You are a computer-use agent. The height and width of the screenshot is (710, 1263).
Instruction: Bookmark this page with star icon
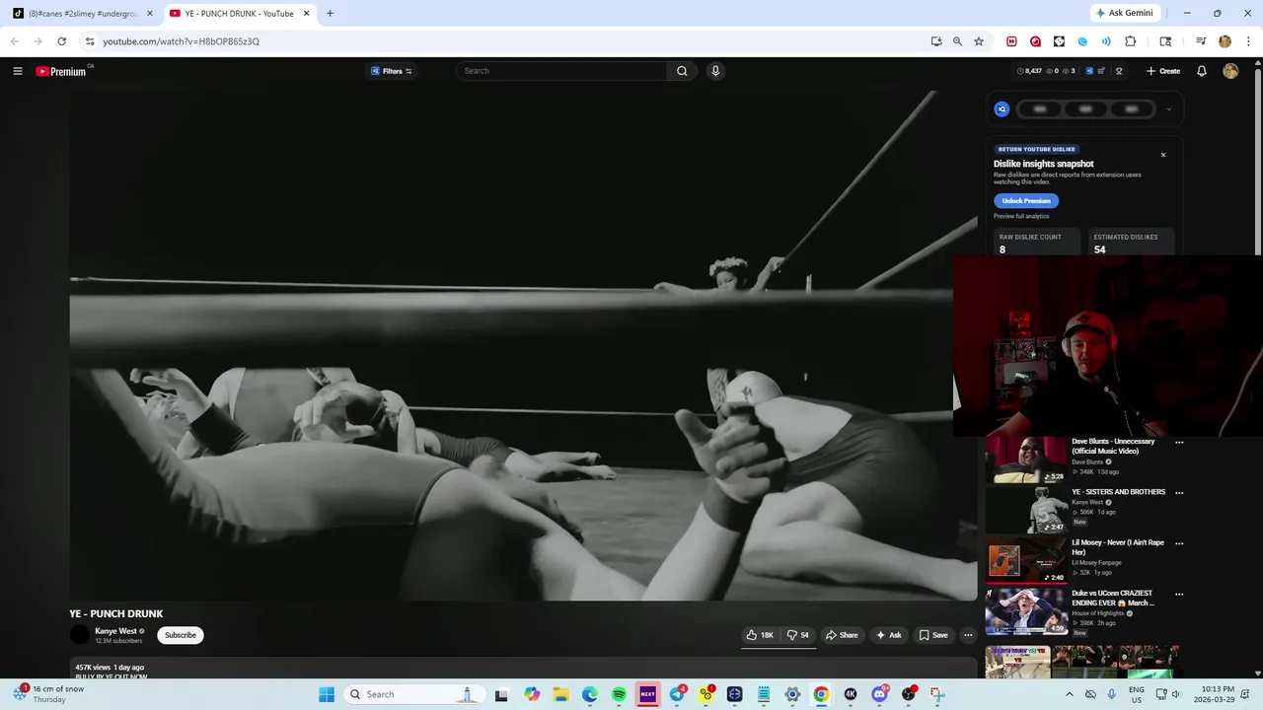979,41
